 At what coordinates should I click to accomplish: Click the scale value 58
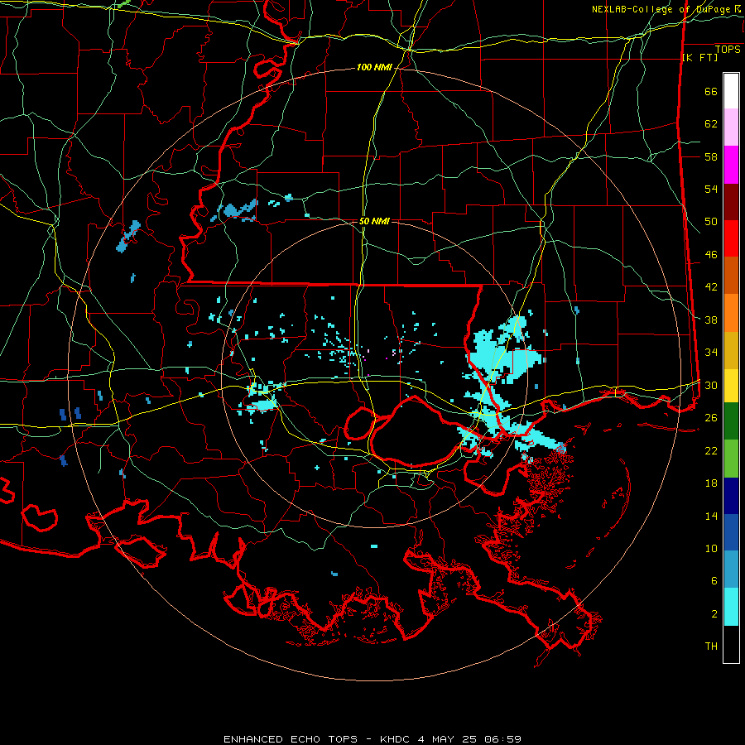(x=711, y=156)
